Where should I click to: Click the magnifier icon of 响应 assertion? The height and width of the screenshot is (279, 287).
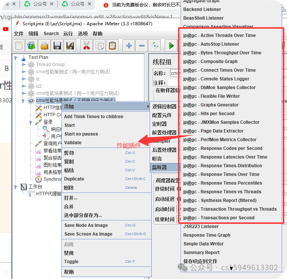[x=46, y=129]
